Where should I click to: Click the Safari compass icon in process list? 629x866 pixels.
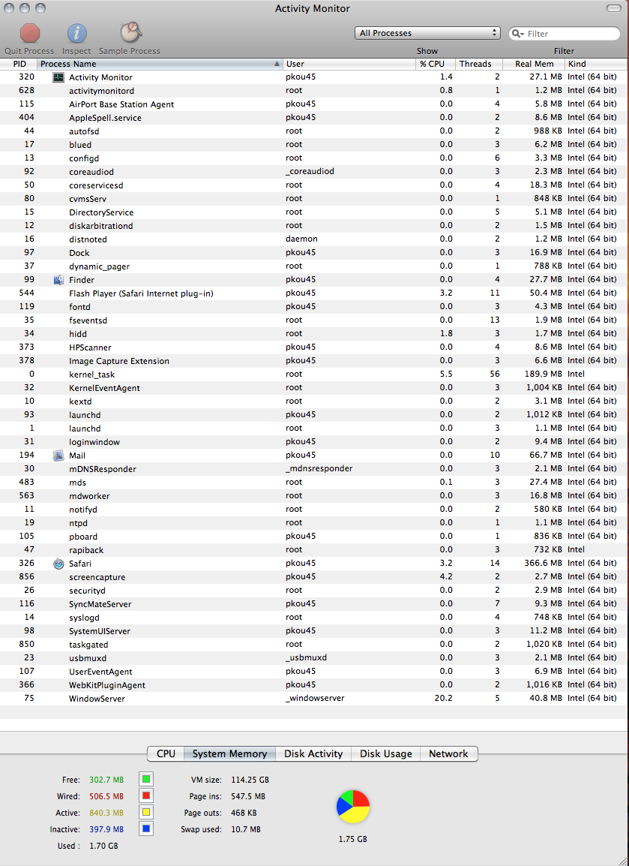(58, 564)
